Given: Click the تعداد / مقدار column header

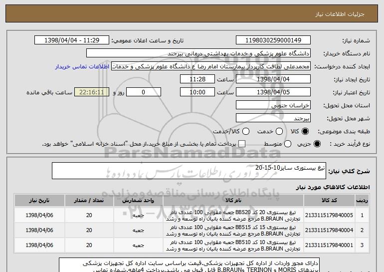Looking at the screenshot, I should 89,201.
